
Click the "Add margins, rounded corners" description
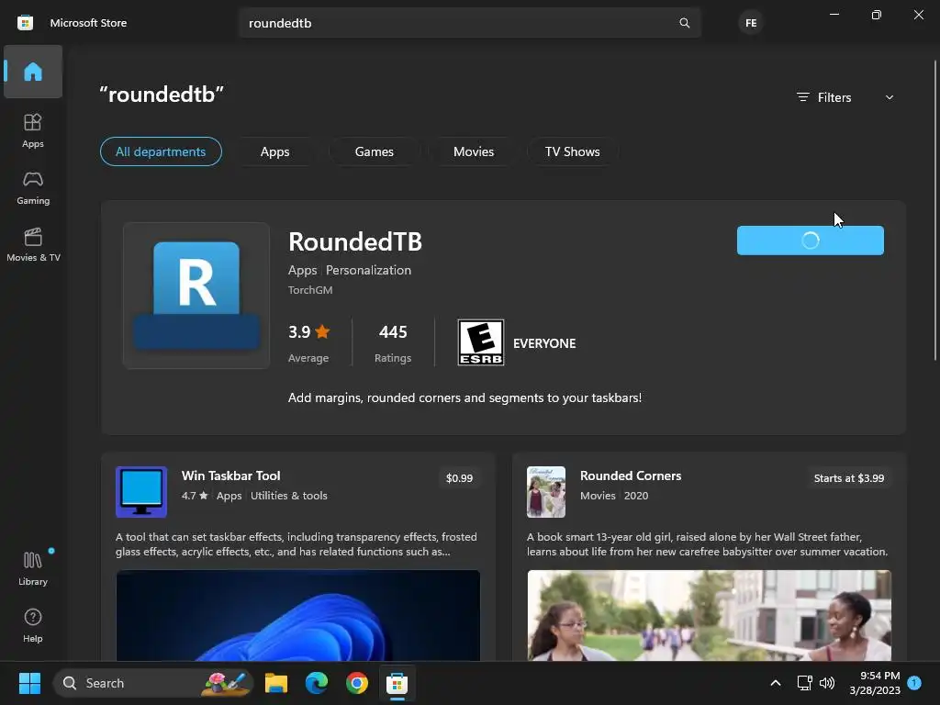(464, 397)
